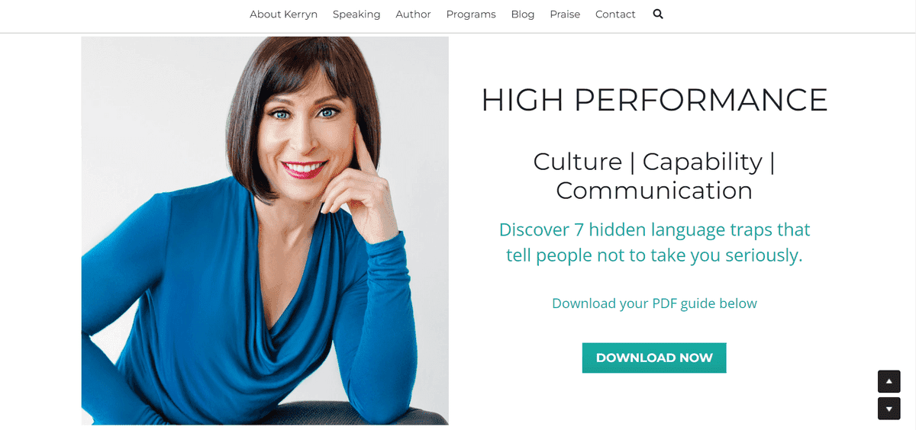This screenshot has width=916, height=430.
Task: Click the down arrow scroll button
Action: pos(889,409)
